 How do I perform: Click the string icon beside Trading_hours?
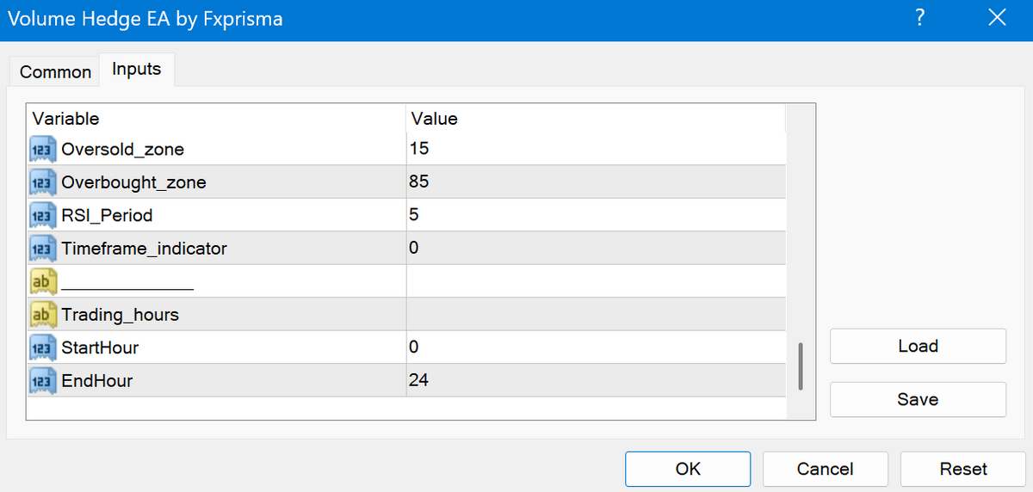43,315
